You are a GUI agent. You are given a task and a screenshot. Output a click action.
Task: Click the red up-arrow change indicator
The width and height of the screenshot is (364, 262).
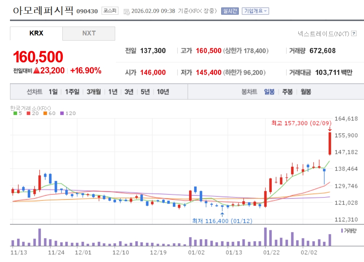coord(36,70)
